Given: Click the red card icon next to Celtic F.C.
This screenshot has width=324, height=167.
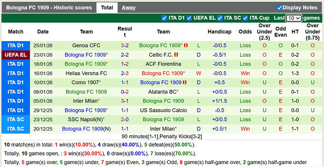Looking at the screenshot, I should (x=176, y=55).
